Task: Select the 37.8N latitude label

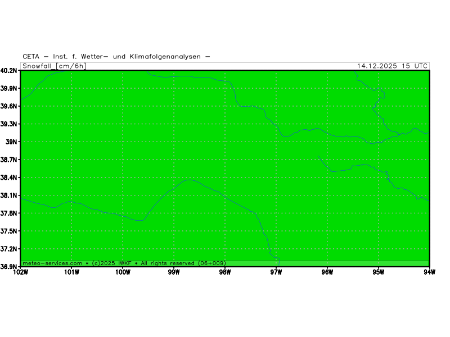Action: (9, 213)
